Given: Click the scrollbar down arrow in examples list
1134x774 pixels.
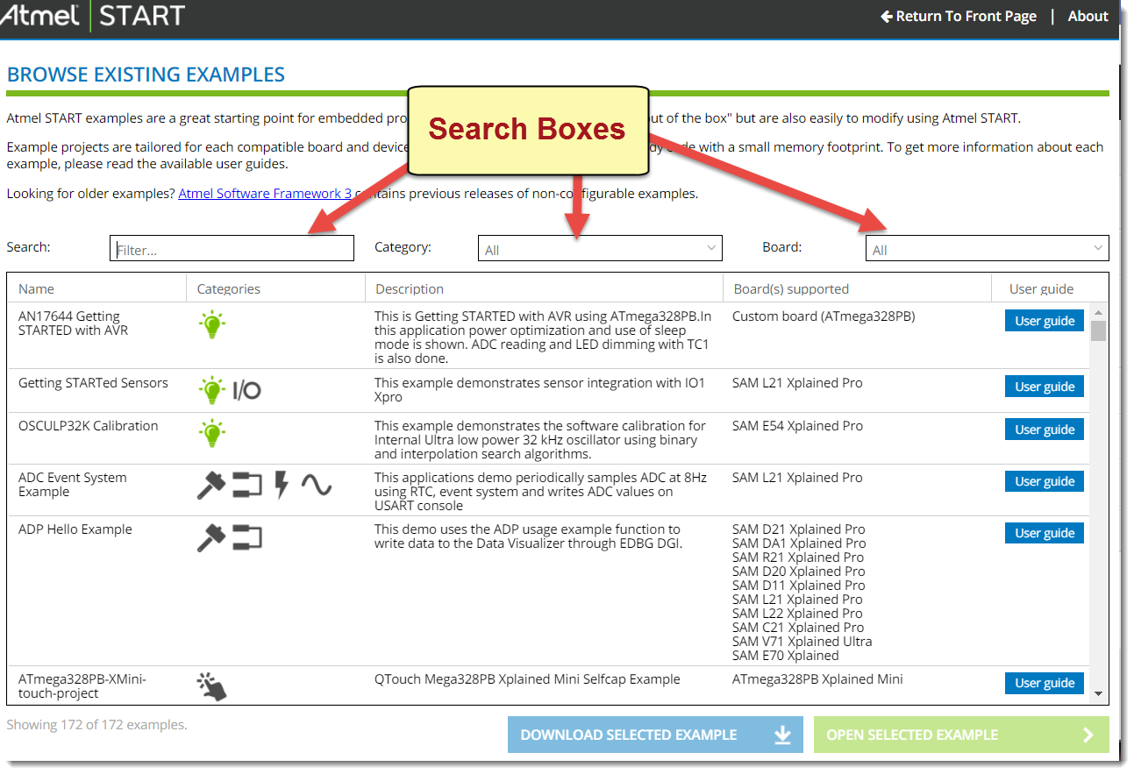Looking at the screenshot, I should click(1098, 693).
